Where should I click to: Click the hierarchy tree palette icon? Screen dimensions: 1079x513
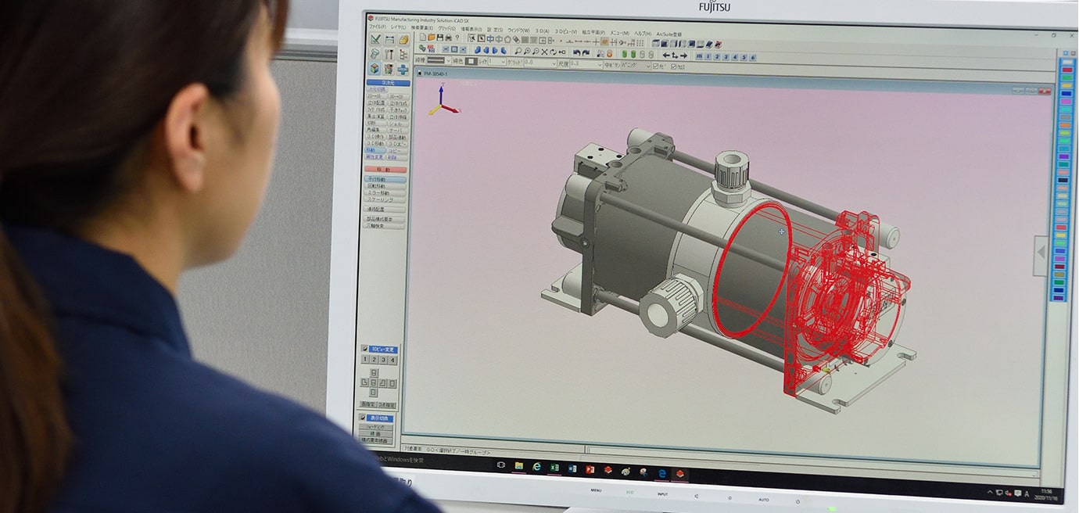[403, 55]
